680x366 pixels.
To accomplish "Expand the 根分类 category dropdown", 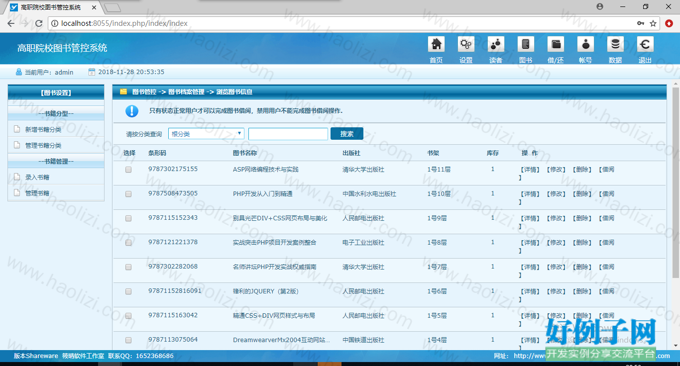I will 206,134.
